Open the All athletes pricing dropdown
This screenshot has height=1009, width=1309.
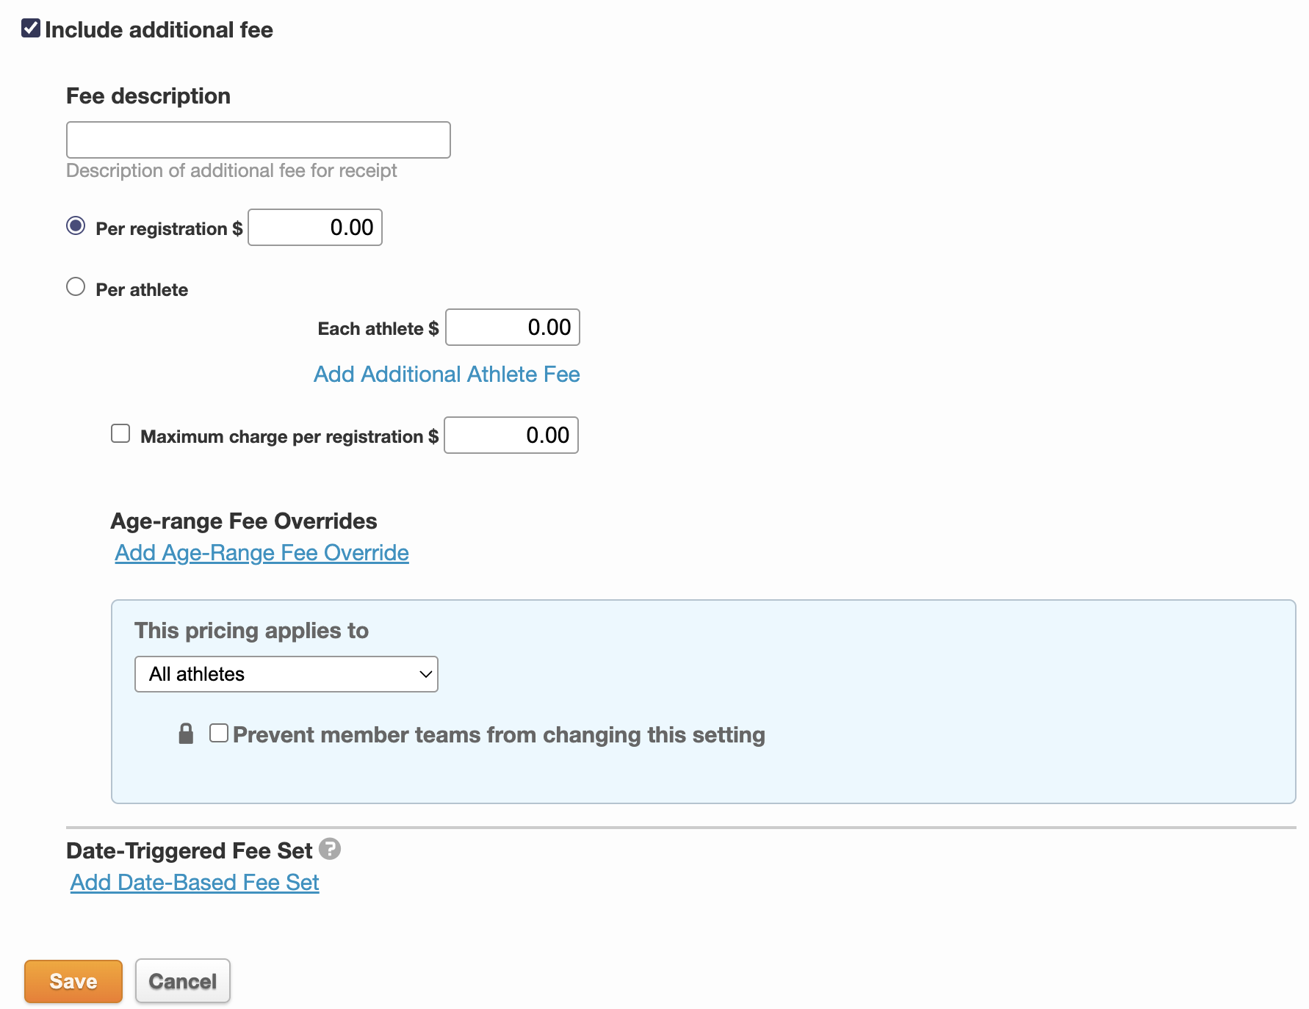[x=286, y=674]
